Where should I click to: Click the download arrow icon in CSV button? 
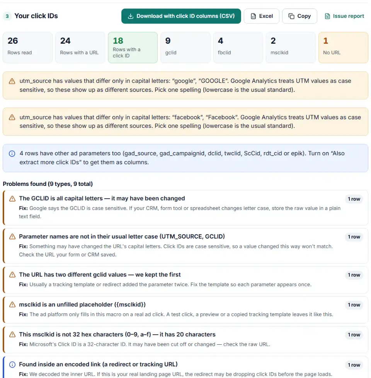point(130,16)
